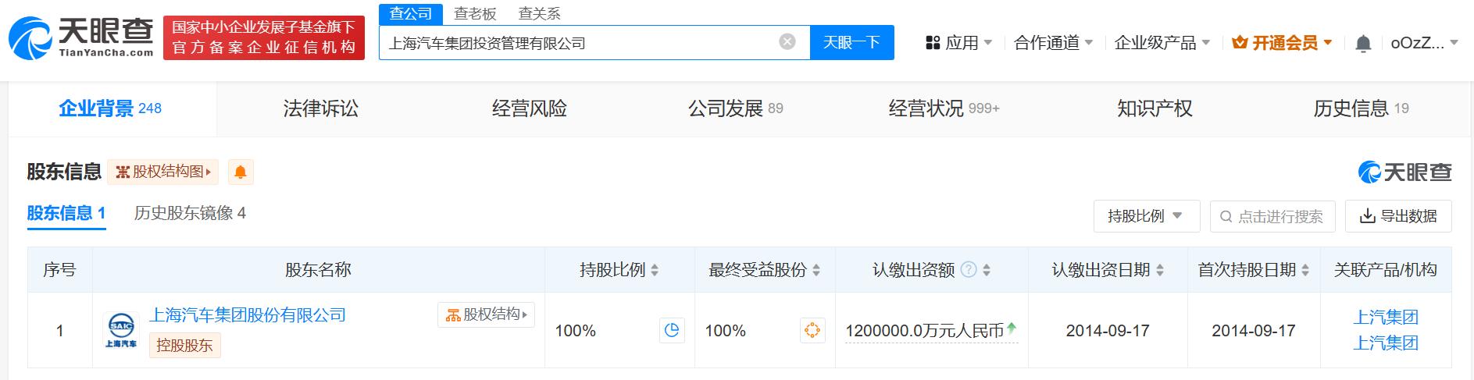The width and height of the screenshot is (1474, 380).
Task: Click the final beneficiary shares icon
Action: click(812, 330)
